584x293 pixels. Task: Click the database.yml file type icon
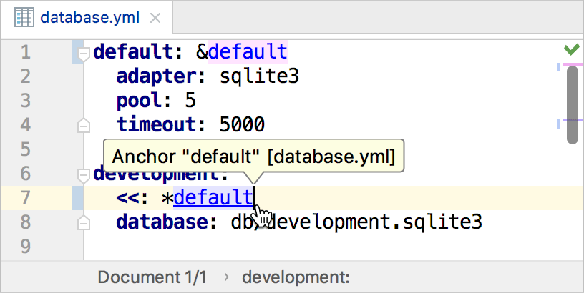[26, 17]
